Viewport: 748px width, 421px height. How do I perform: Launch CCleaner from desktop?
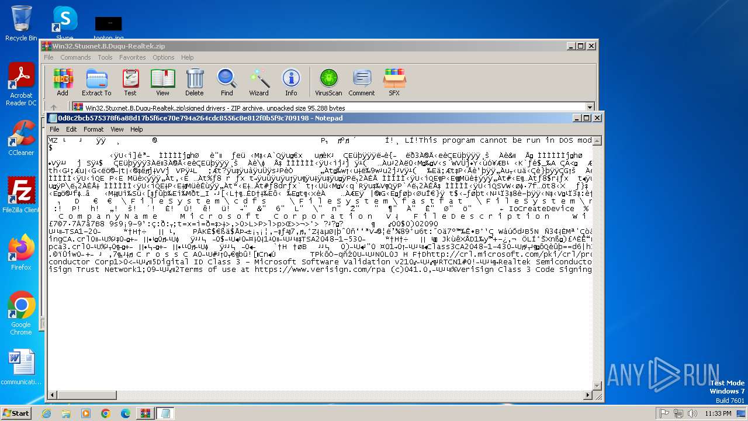click(x=21, y=138)
